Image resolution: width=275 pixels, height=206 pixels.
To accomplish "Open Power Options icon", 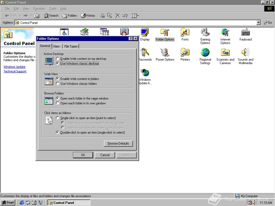I will click(x=165, y=55).
